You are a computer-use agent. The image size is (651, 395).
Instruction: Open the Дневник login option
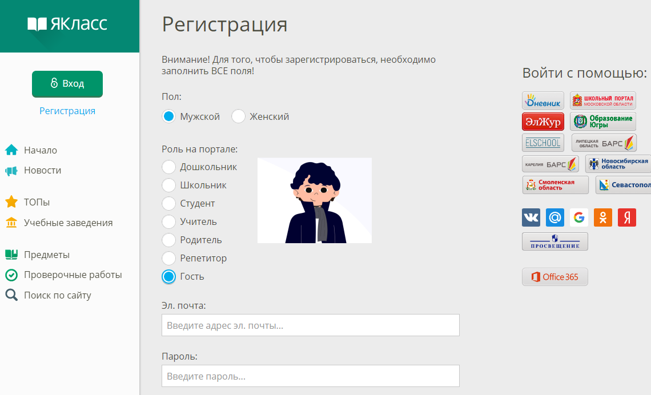click(541, 100)
